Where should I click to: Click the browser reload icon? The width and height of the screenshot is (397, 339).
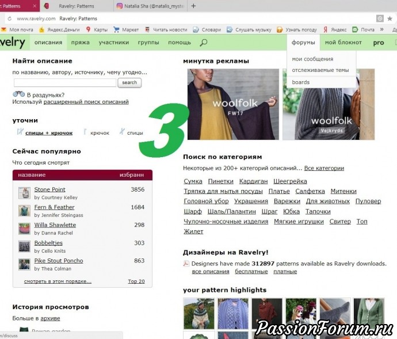coord(10,18)
